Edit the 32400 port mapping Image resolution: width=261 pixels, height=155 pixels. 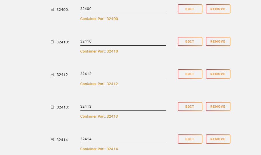click(x=190, y=9)
